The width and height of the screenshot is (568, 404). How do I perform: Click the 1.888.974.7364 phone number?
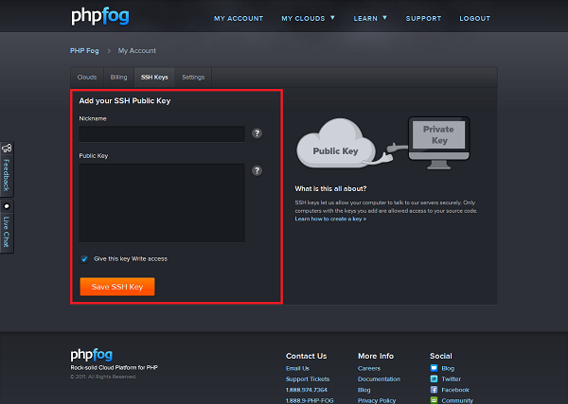(x=307, y=390)
